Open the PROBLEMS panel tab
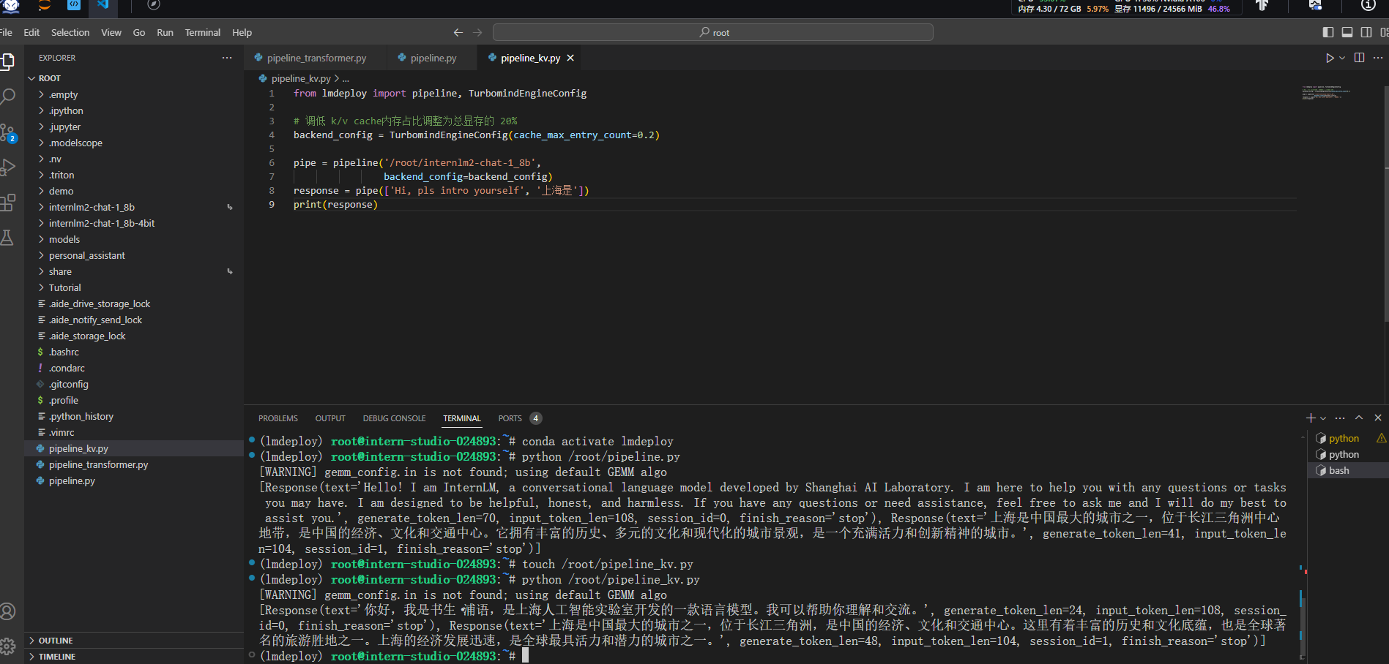This screenshot has width=1389, height=664. click(278, 418)
